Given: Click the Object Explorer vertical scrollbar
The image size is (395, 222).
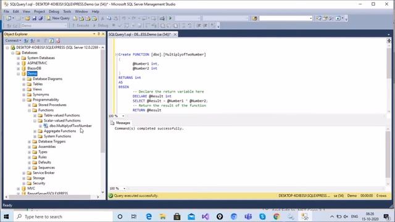Looking at the screenshot, I should 102,101.
